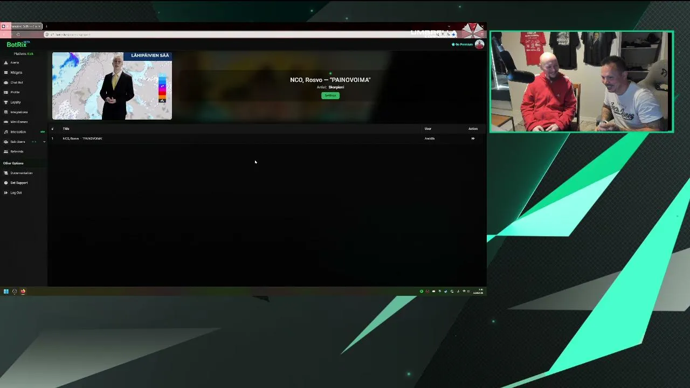Open the Sub-Users people icon
The height and width of the screenshot is (388, 690).
pos(6,142)
